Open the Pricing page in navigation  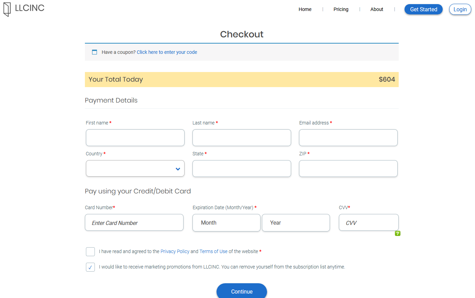[x=341, y=9]
